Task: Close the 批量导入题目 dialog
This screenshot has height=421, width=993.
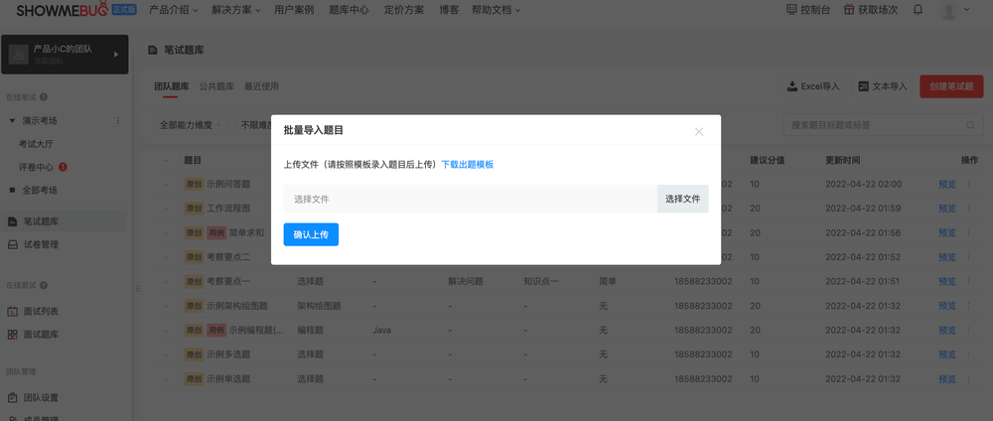Action: pyautogui.click(x=699, y=131)
